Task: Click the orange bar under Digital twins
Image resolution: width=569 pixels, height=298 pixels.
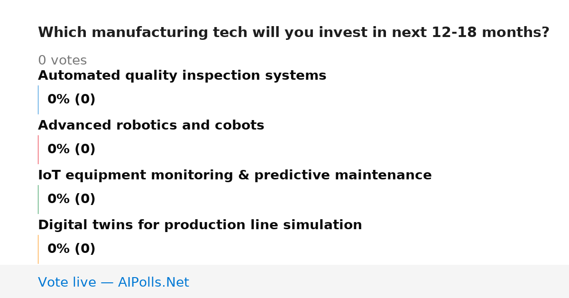Action: pos(38,249)
